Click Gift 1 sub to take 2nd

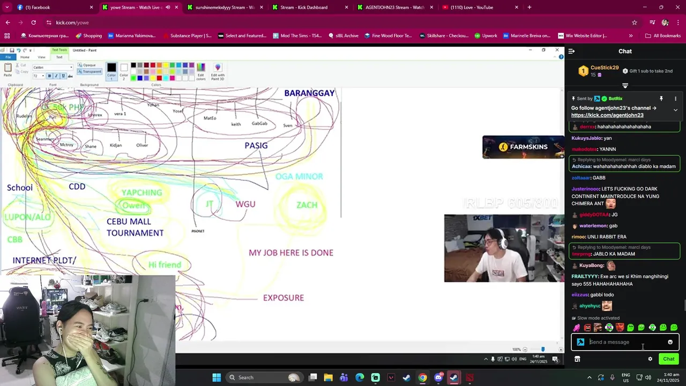pyautogui.click(x=647, y=71)
